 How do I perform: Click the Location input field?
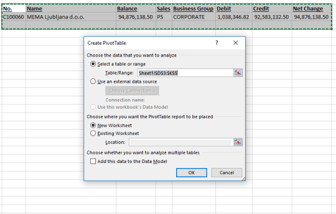(x=181, y=142)
